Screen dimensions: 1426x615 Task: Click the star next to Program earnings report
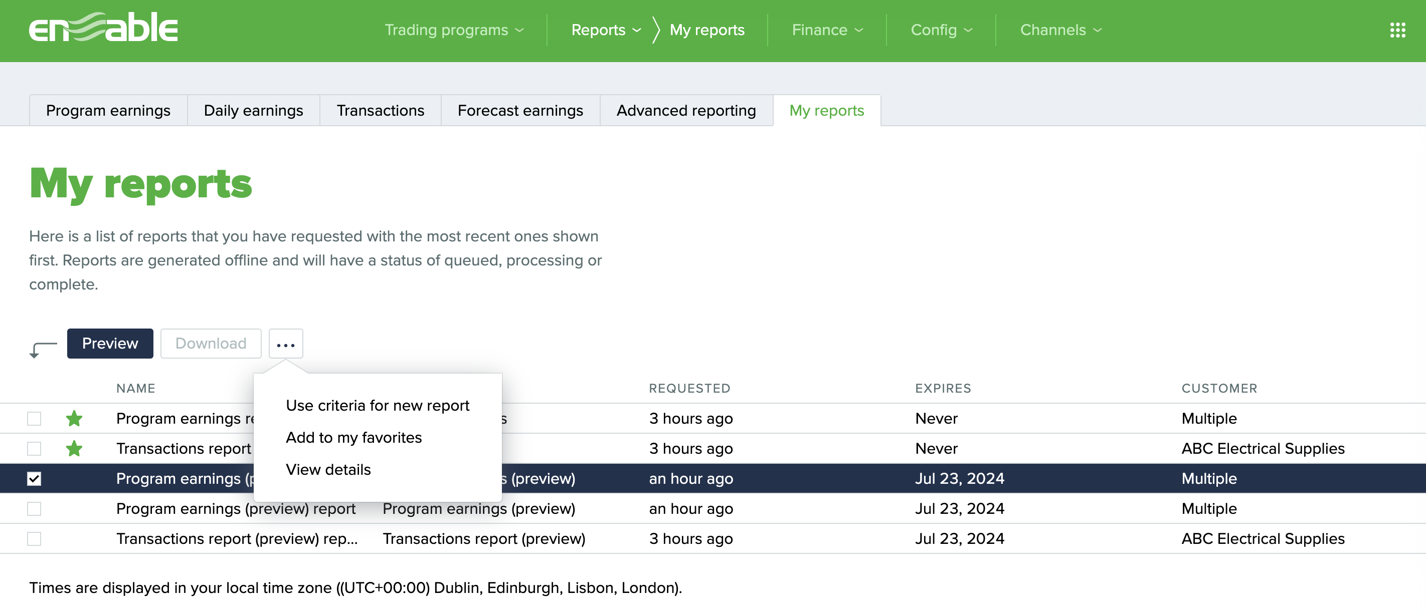[75, 419]
